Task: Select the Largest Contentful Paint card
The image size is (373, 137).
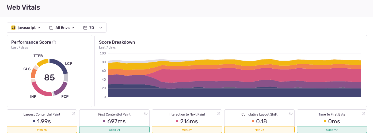Action: click(x=42, y=121)
